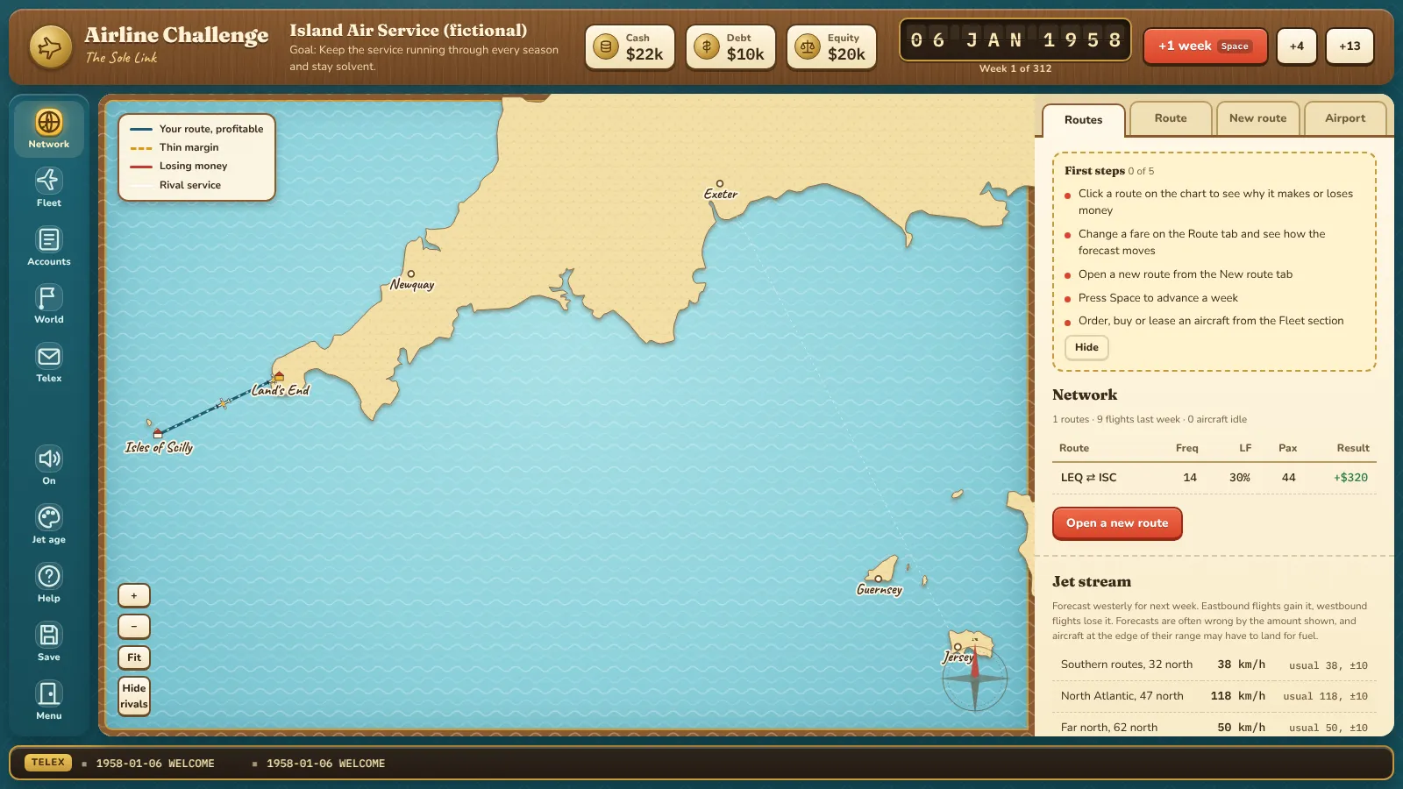Select the LEQ ⇄ ISC route row
The height and width of the screenshot is (789, 1403).
click(x=1214, y=478)
